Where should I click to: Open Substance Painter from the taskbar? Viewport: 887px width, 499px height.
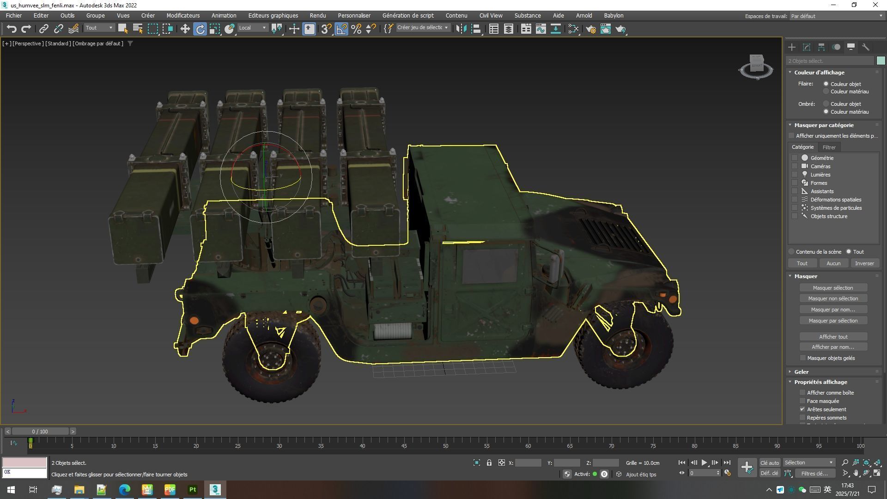(x=193, y=490)
